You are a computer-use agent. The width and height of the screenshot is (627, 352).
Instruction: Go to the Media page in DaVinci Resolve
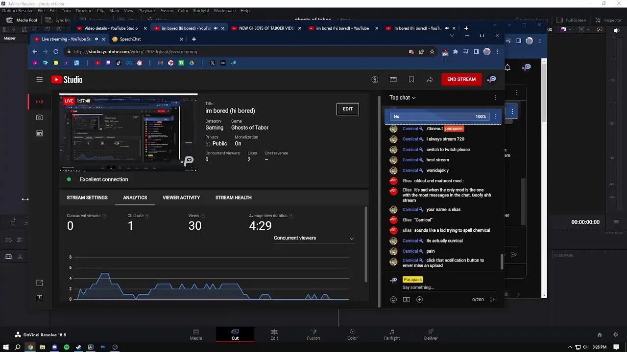(196, 334)
